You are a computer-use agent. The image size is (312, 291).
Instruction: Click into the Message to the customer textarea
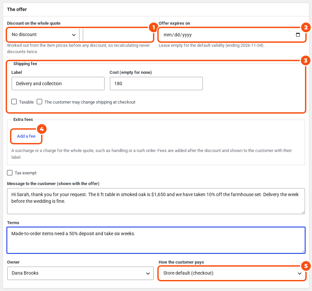point(156,201)
